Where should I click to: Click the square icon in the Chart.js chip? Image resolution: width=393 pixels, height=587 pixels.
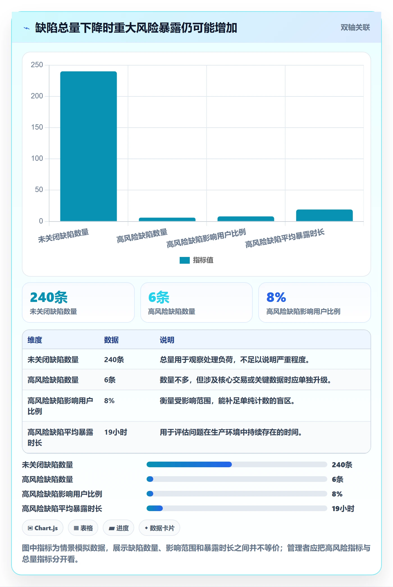tap(30, 528)
